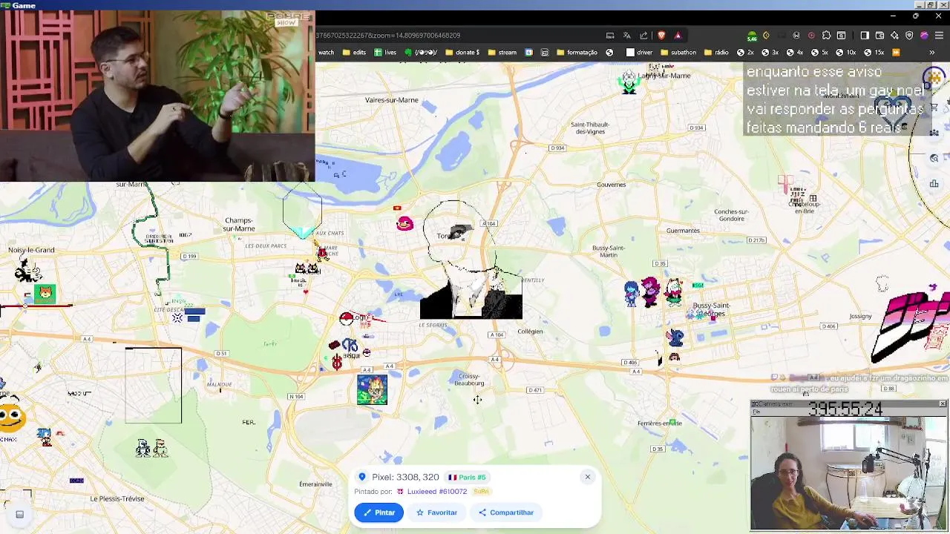950x534 pixels.
Task: Toggle the browser sidebar panel icon
Action: point(865,35)
